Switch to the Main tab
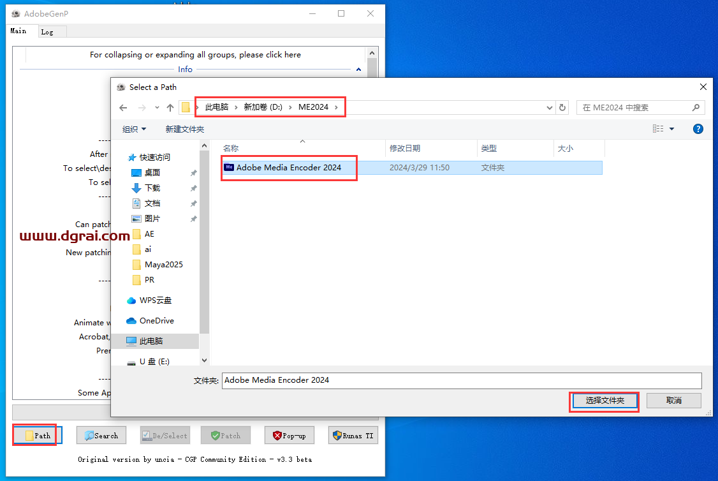The height and width of the screenshot is (481, 718). [x=18, y=31]
